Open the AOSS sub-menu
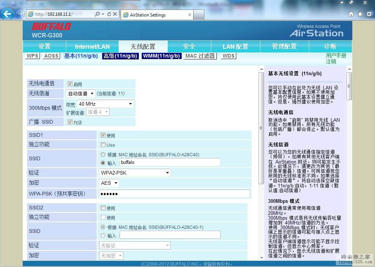This screenshot has width=375, height=267. [x=51, y=56]
